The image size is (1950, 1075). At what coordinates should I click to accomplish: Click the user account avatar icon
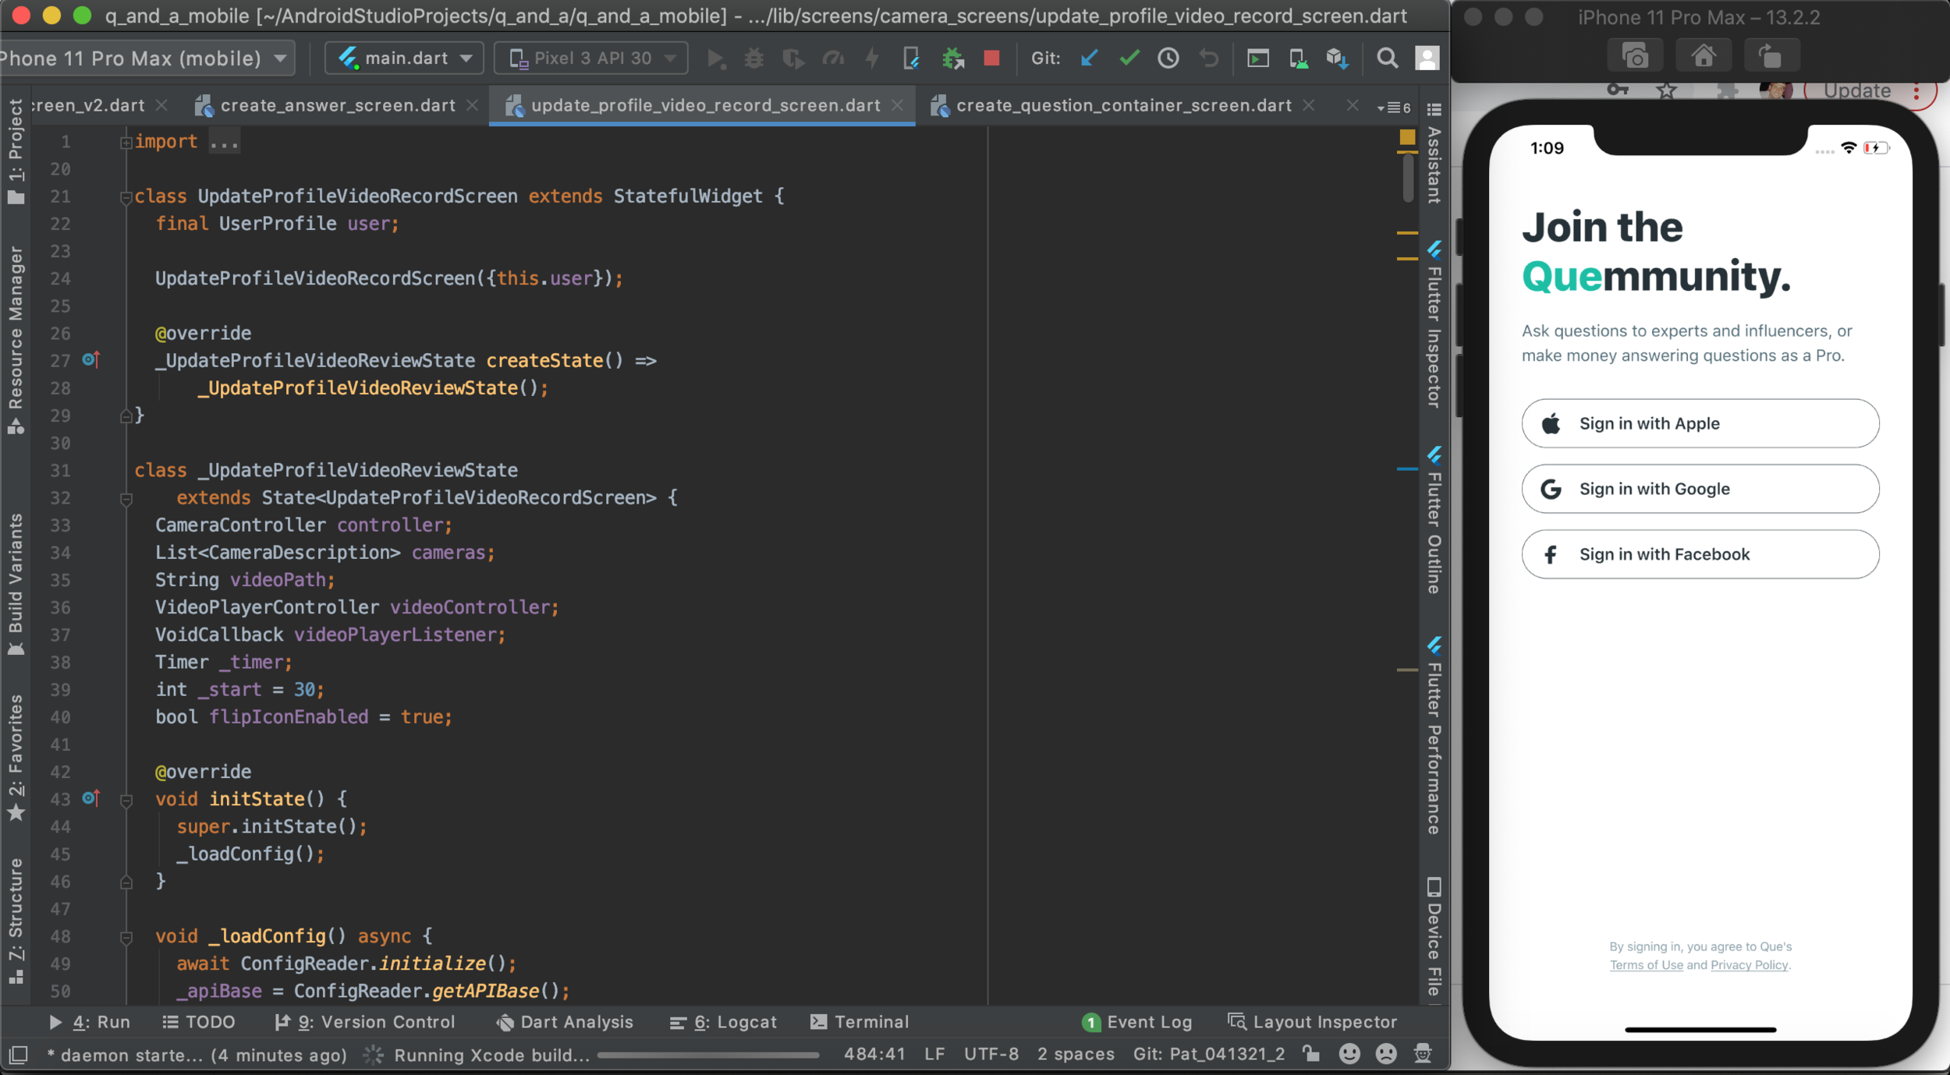tap(1427, 58)
